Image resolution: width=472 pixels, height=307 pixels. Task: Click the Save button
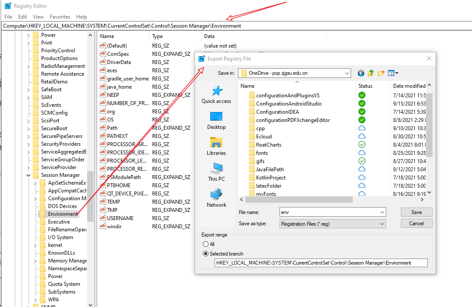pyautogui.click(x=416, y=212)
